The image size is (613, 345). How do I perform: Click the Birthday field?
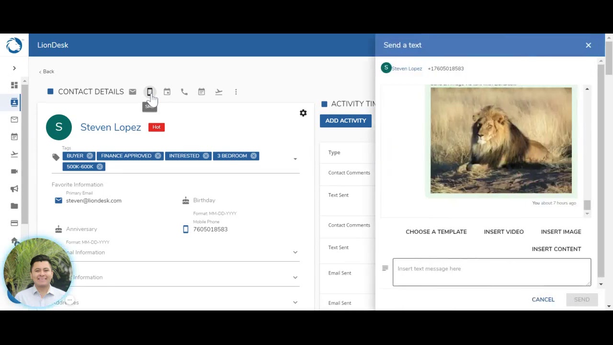click(x=204, y=200)
